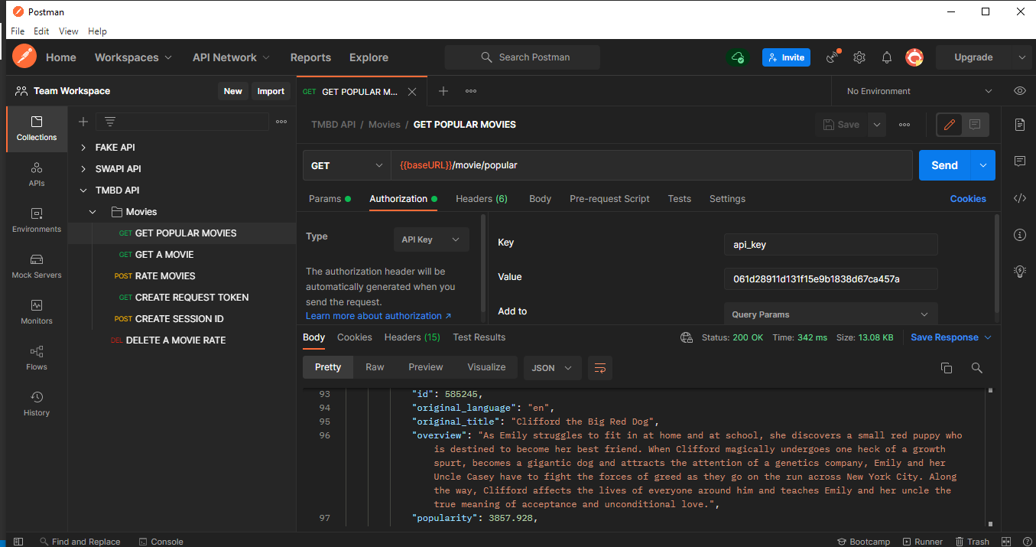The width and height of the screenshot is (1036, 547).
Task: Switch to the Headers (6) request tab
Action: point(482,199)
